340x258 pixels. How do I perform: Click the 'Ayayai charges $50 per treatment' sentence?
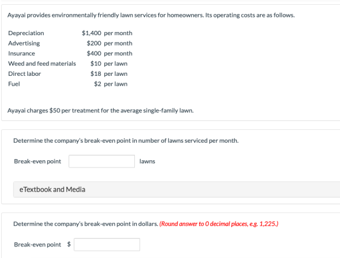100,110
